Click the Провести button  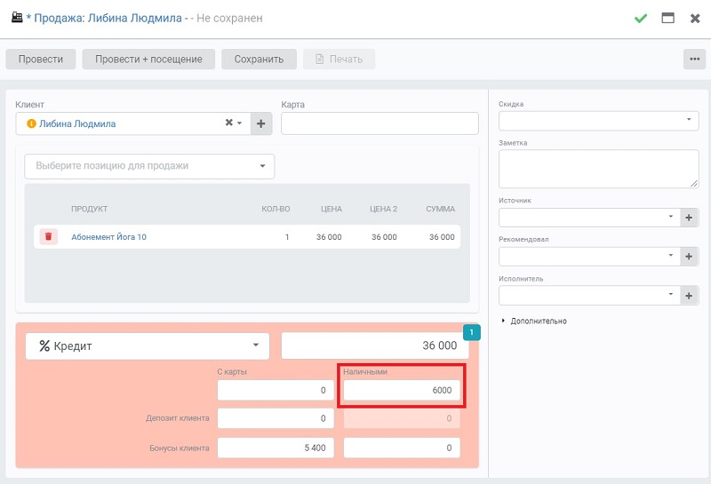point(41,59)
